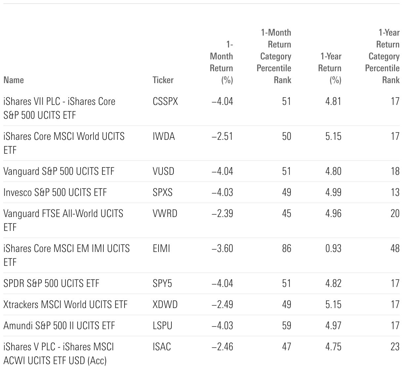The image size is (403, 374).
Task: Click the Ticker column header
Action: [163, 80]
